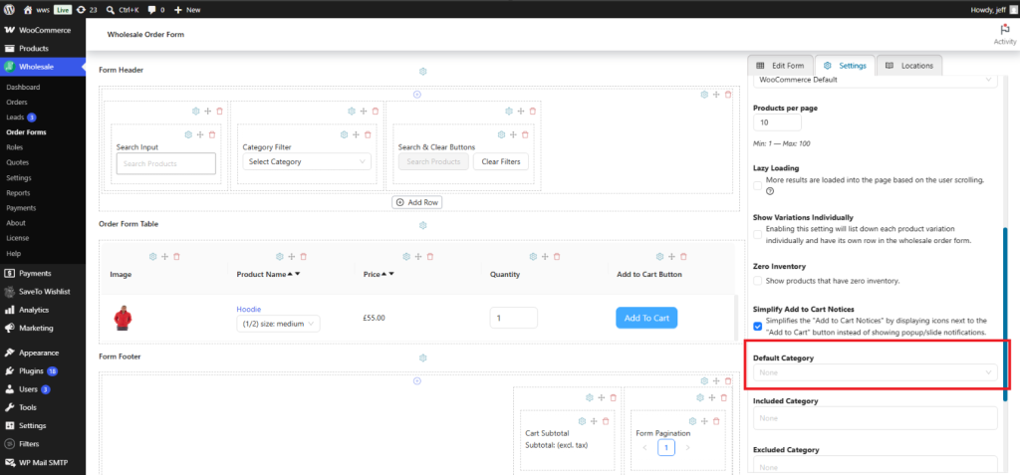The image size is (1020, 475).
Task: Open gear settings for Category Filter element
Action: coord(344,134)
